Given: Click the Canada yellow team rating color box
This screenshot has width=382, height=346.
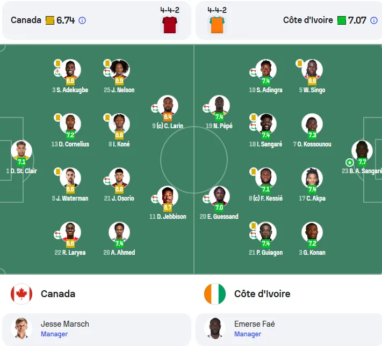Looking at the screenshot, I should point(50,20).
